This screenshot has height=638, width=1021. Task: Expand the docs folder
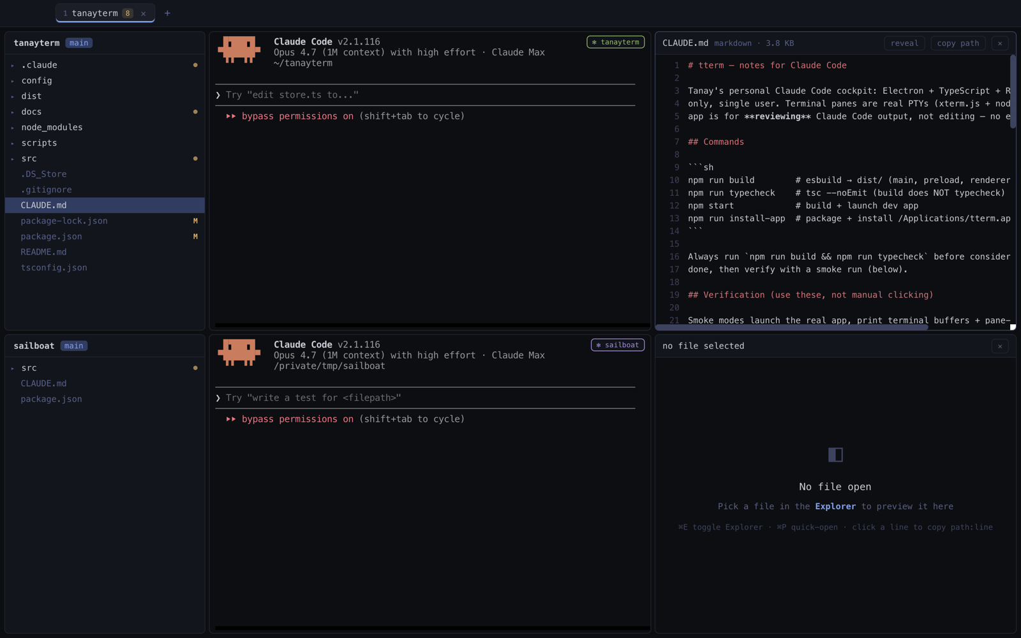point(105,112)
